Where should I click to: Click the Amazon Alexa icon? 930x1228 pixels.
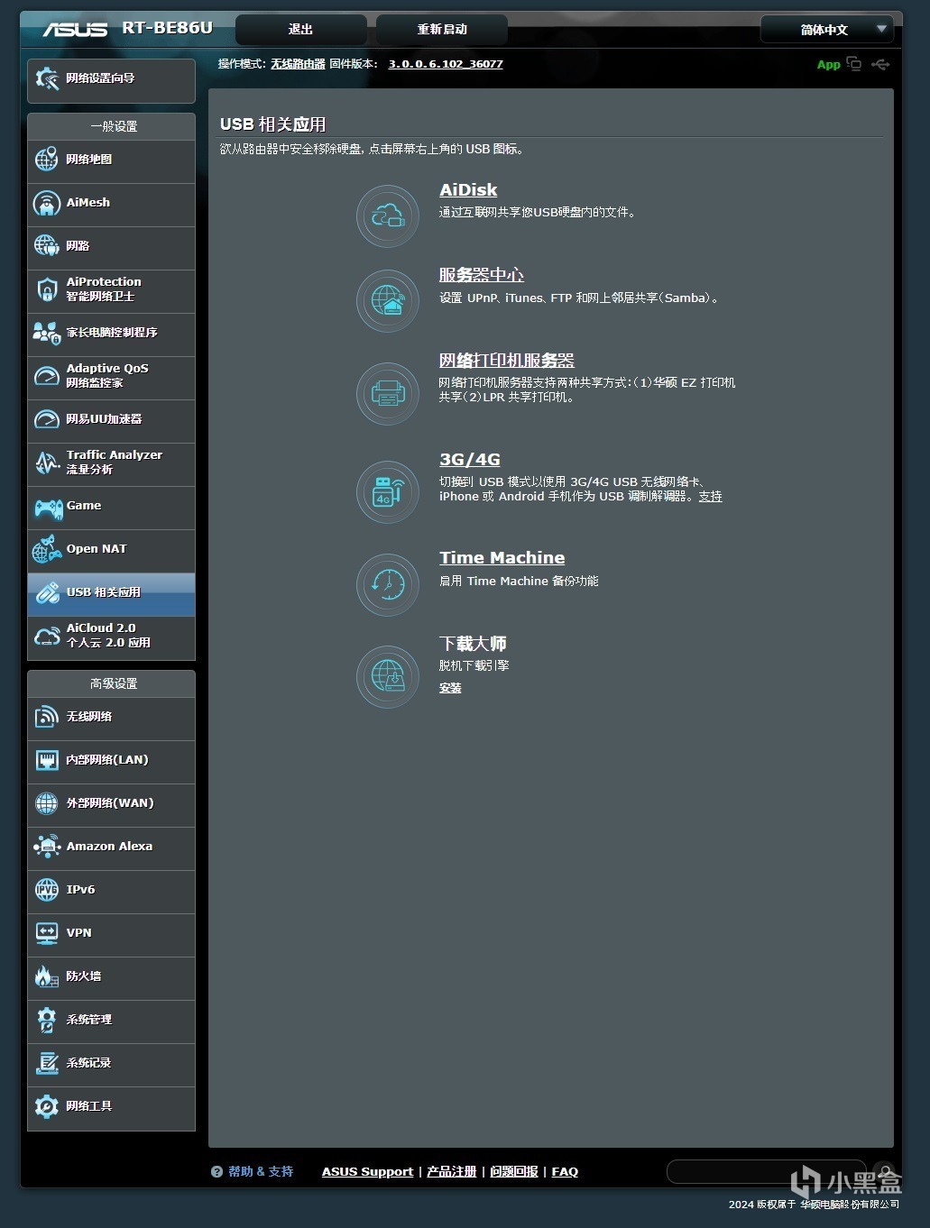pyautogui.click(x=47, y=847)
